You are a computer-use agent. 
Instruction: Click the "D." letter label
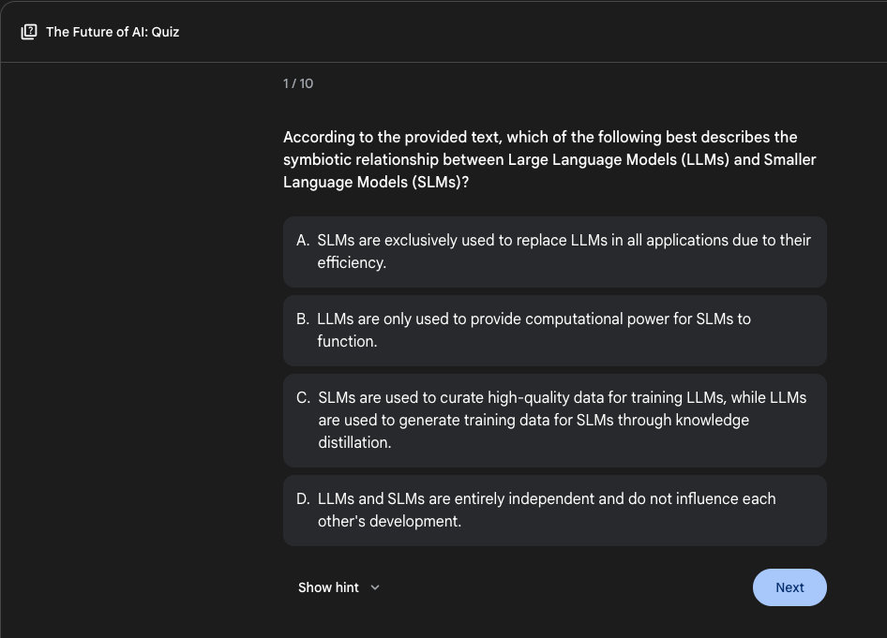pos(303,499)
